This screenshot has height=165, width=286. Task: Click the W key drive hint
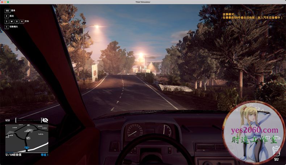click(12, 21)
